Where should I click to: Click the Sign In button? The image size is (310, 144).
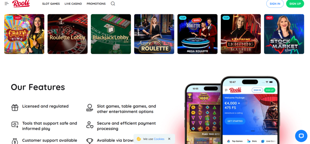pyautogui.click(x=275, y=4)
